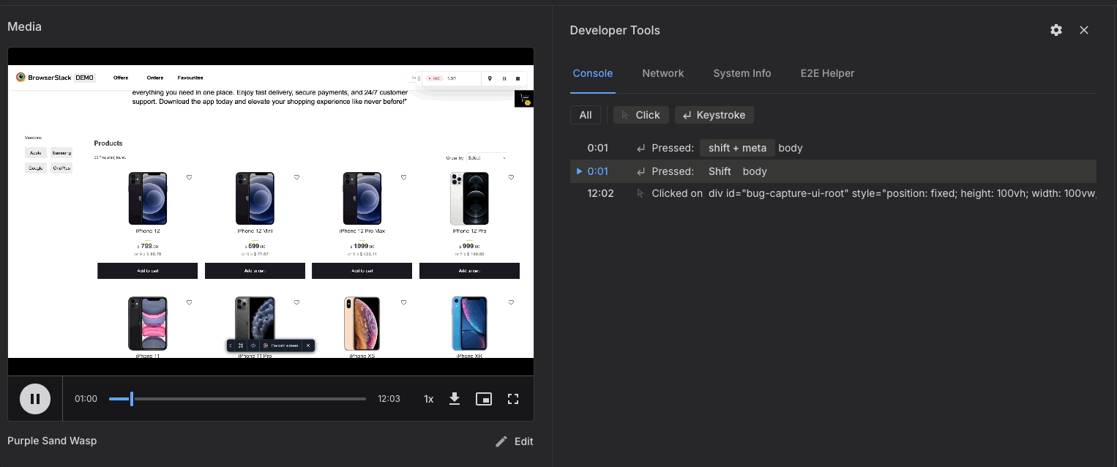Open Developer Tools settings gear
The height and width of the screenshot is (467, 1117).
tap(1056, 30)
